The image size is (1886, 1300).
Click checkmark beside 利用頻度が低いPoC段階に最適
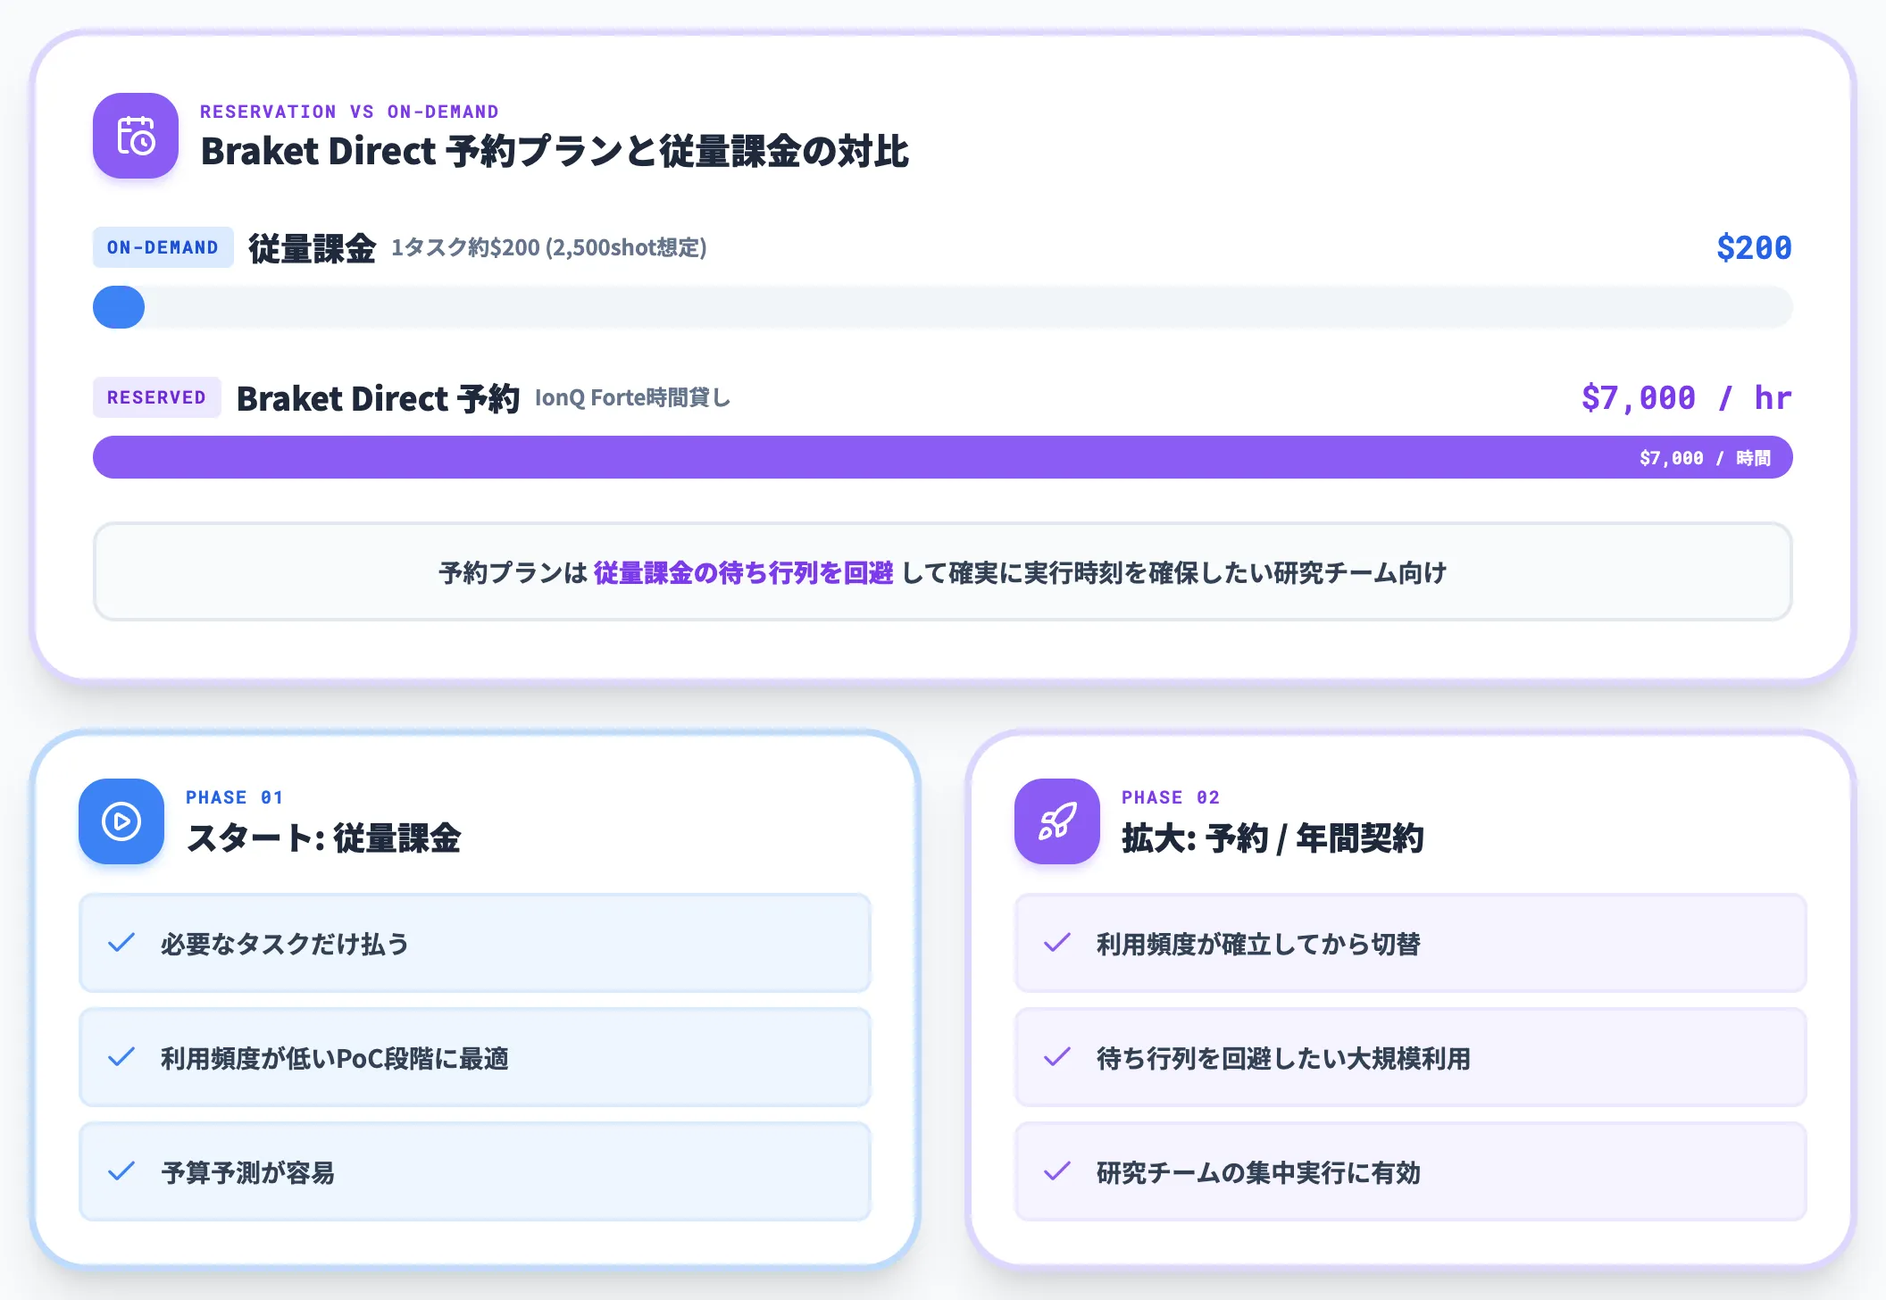pyautogui.click(x=121, y=1057)
